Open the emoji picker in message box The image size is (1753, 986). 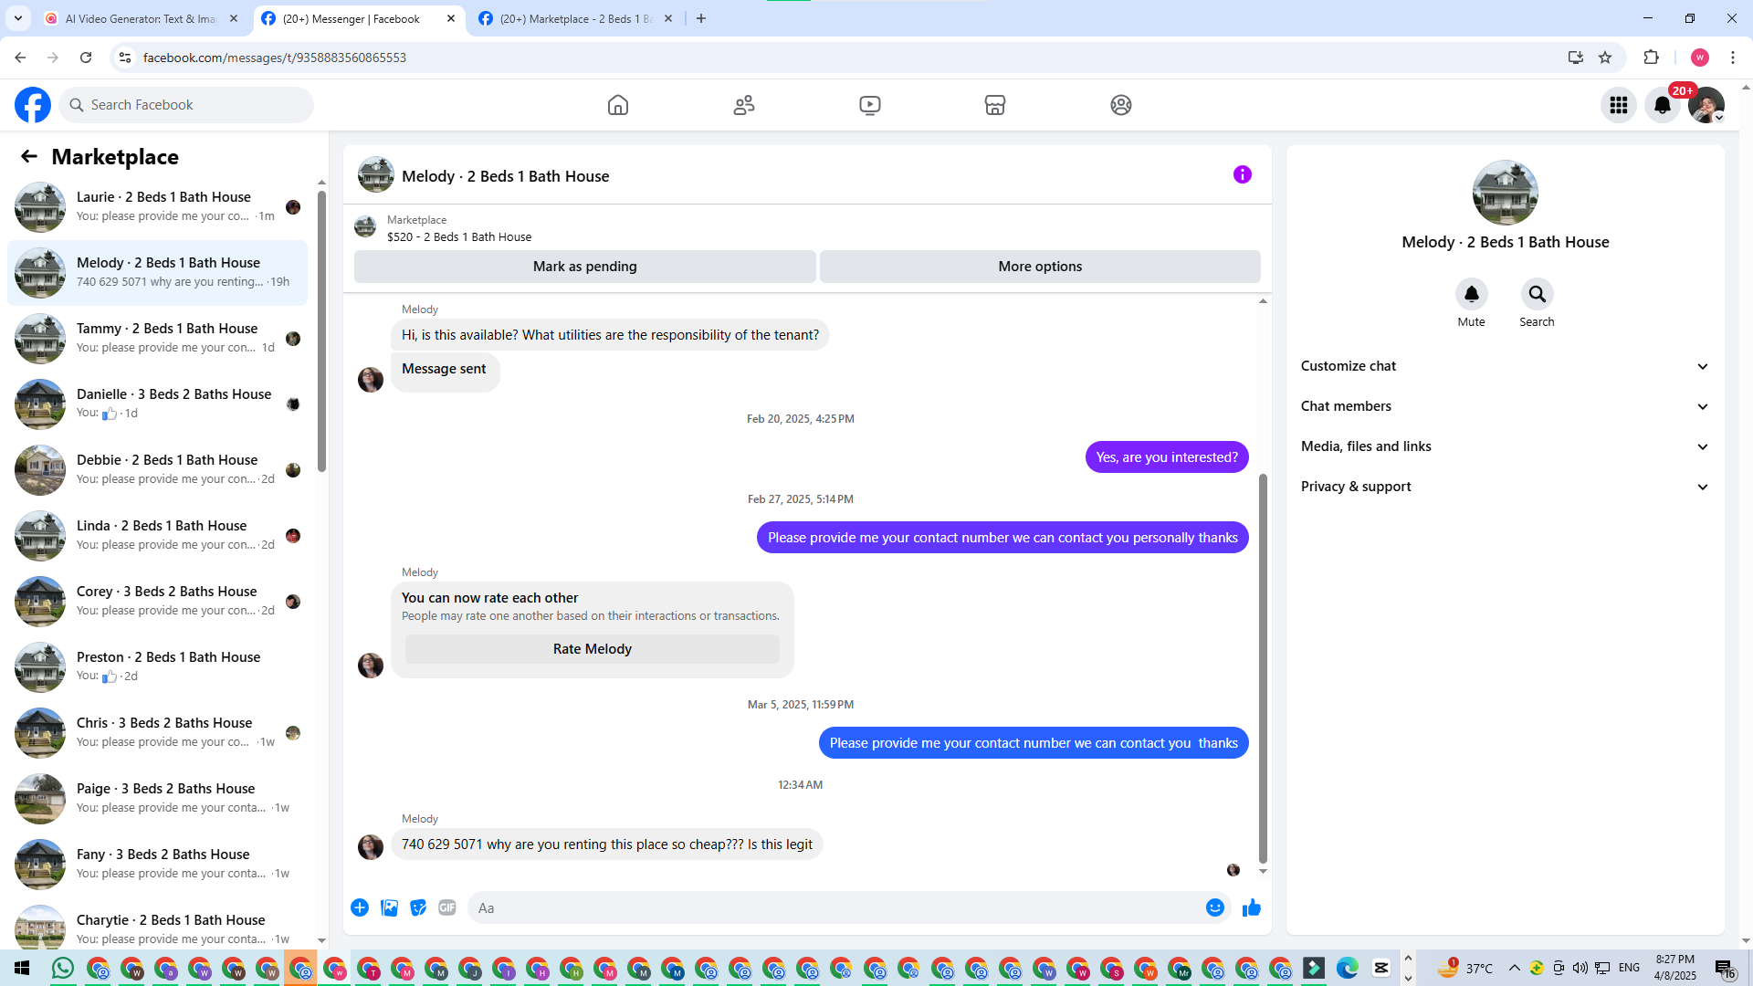[1214, 907]
